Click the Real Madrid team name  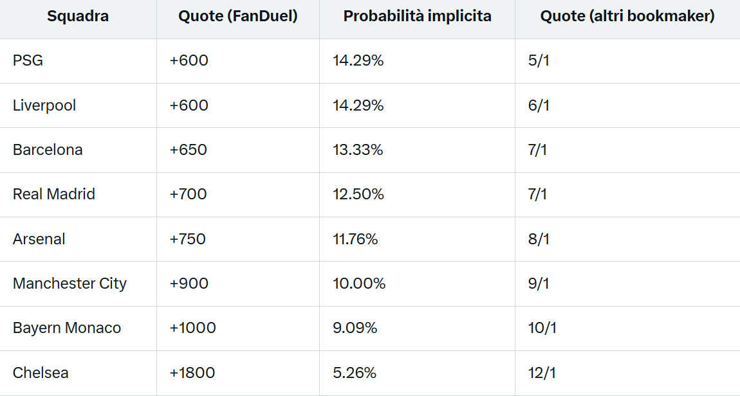[54, 194]
